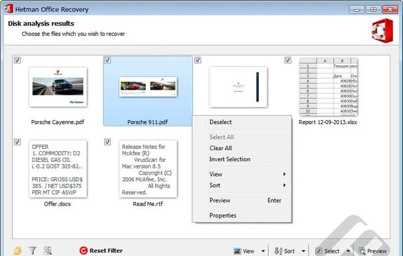
Task: Uncheck the Porsche 911.pdf checkbox
Action: (108, 60)
